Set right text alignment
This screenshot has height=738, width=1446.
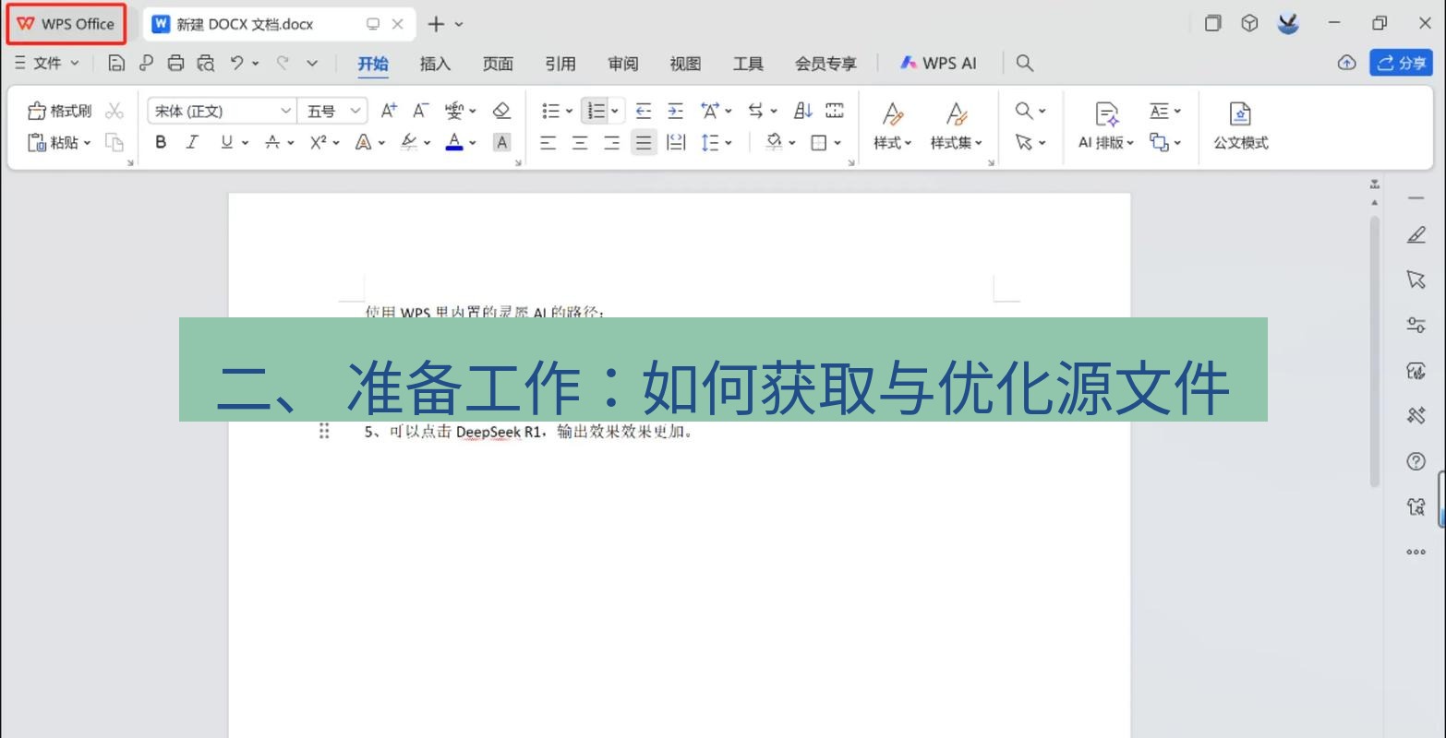(611, 142)
